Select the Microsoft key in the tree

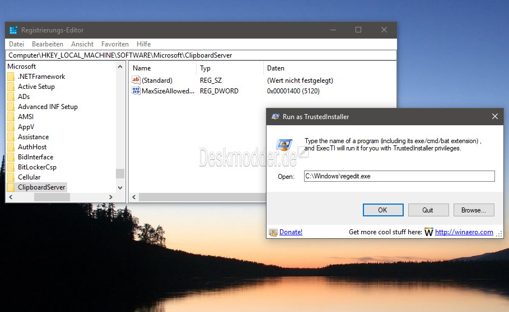[21, 67]
